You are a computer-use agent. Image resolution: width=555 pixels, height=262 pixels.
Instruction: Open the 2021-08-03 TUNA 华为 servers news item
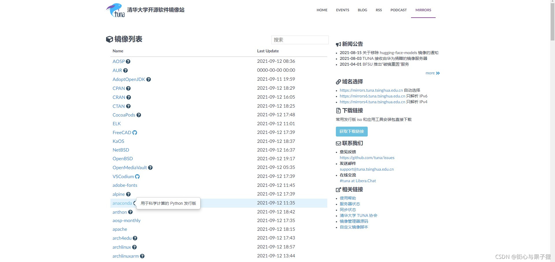pos(383,59)
